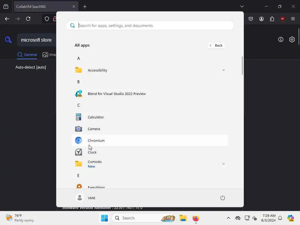Click the Comodo folder icon
The width and height of the screenshot is (300, 225).
[79, 164]
